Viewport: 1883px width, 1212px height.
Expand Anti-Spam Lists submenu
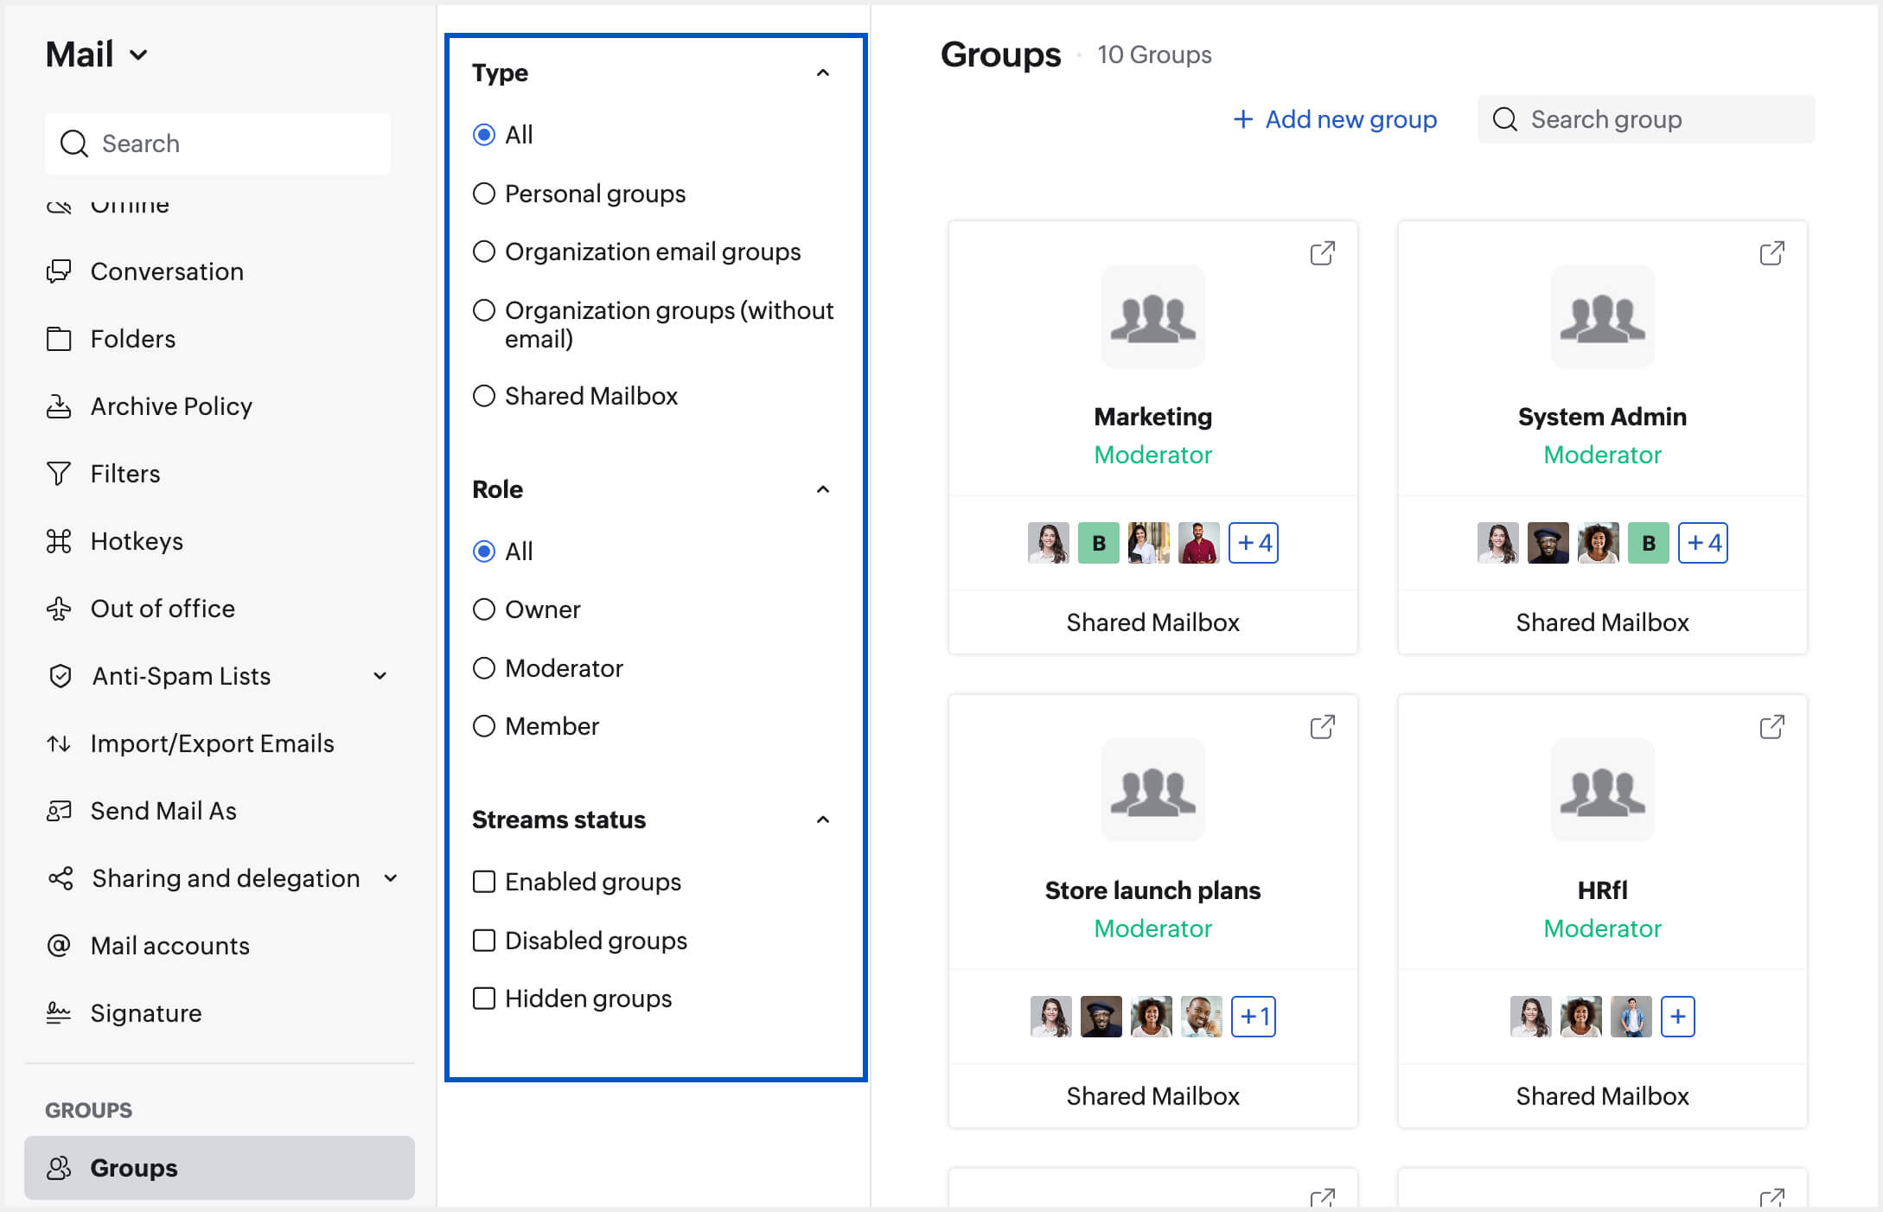coord(380,676)
